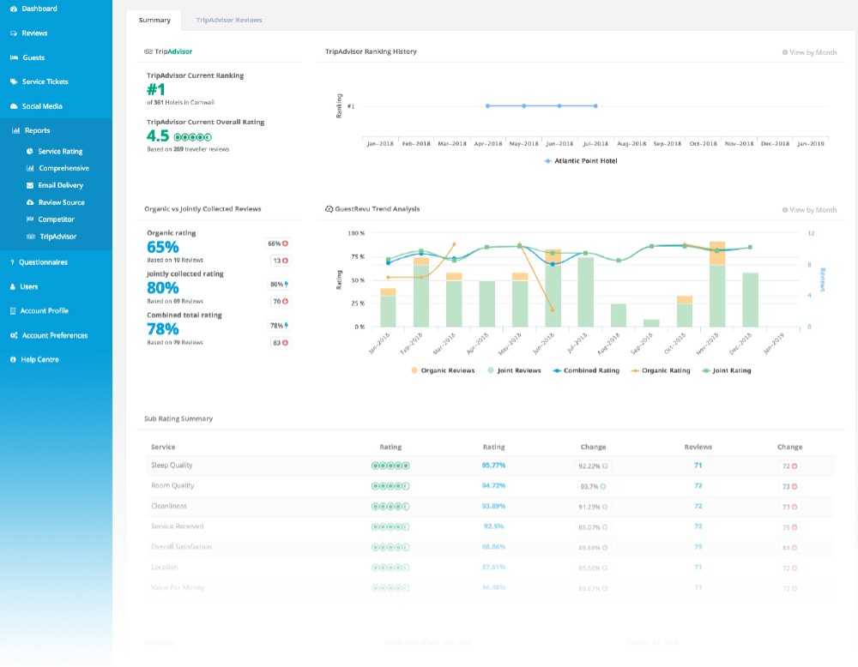858x667 pixels.
Task: Open Social Media cloud icon
Action: pyautogui.click(x=14, y=106)
